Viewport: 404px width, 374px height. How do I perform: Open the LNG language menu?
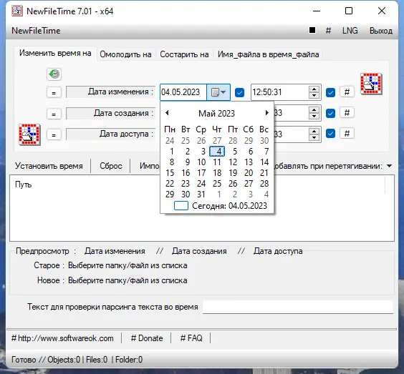pos(350,31)
